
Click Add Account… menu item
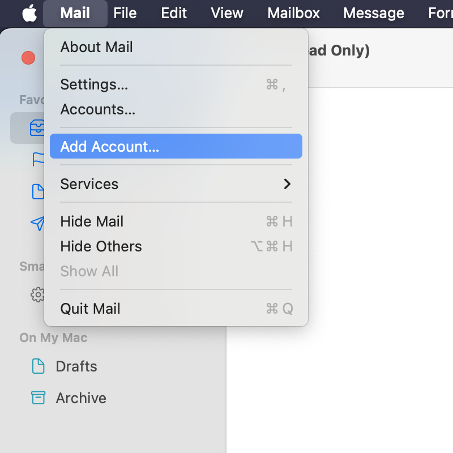tap(176, 146)
